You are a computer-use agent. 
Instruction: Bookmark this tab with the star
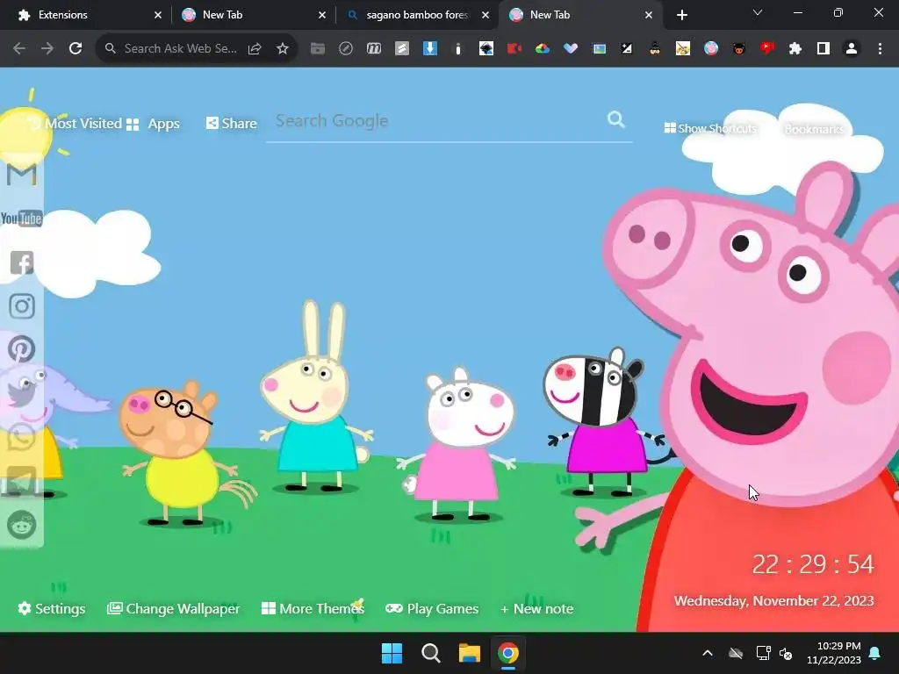point(283,49)
